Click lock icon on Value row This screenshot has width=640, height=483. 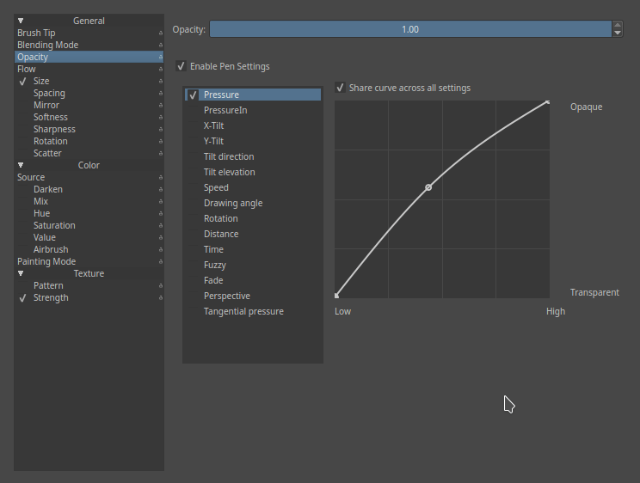tap(160, 237)
